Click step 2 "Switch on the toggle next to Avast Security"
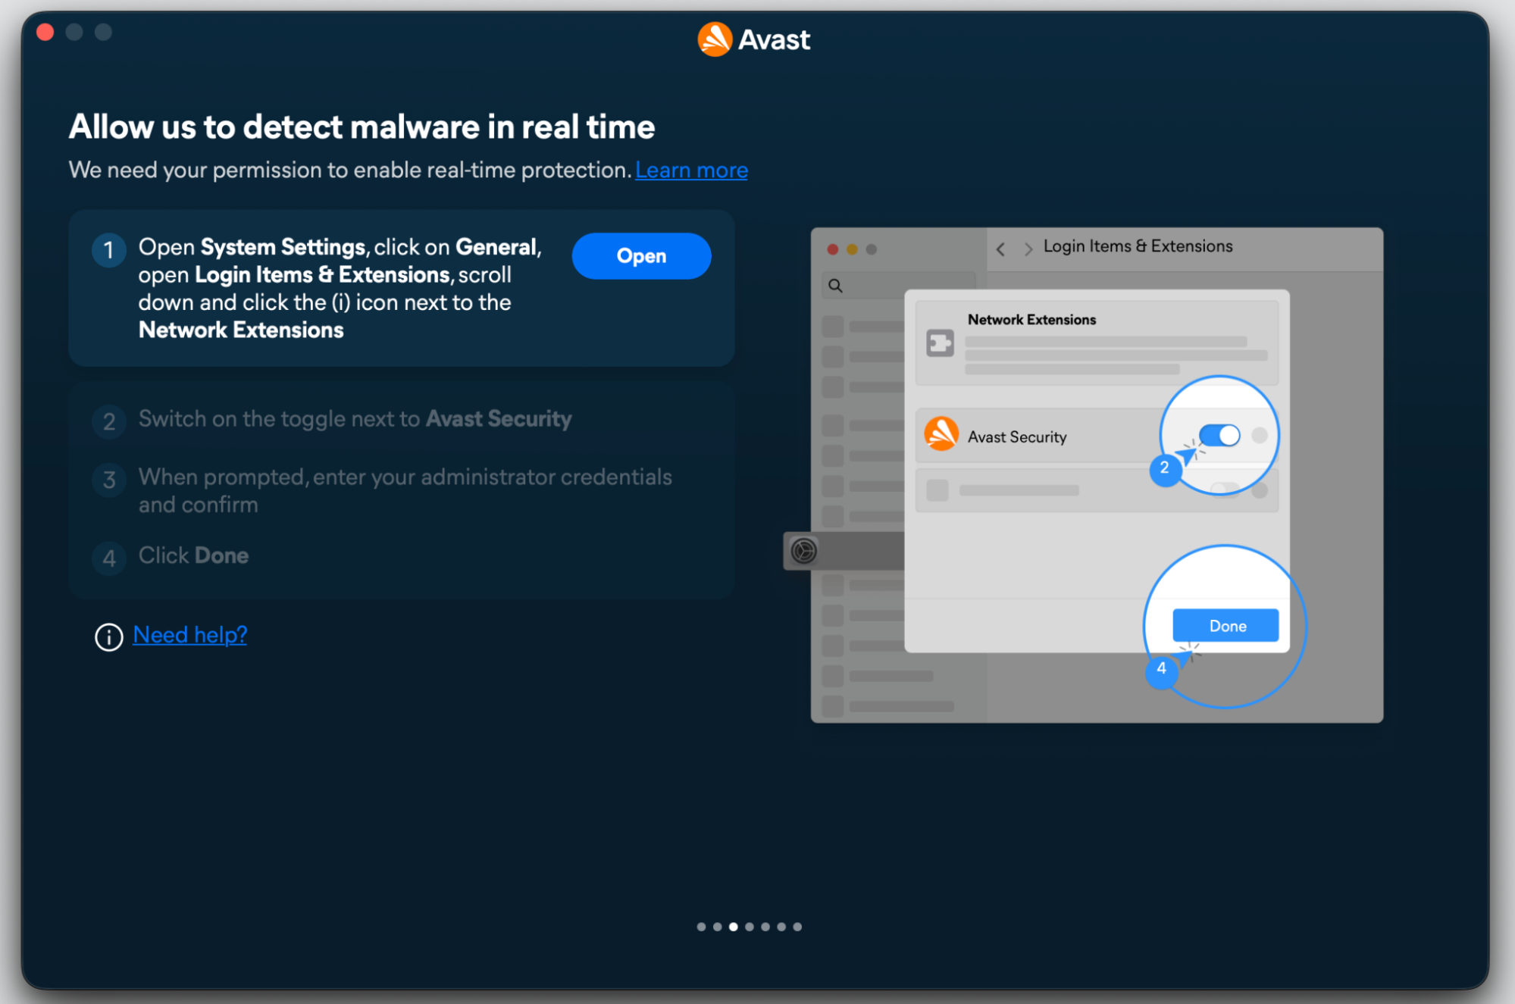Image resolution: width=1515 pixels, height=1004 pixels. coord(355,419)
